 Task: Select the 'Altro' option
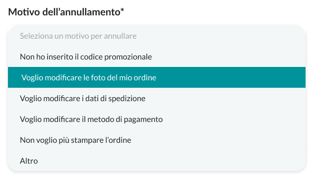[157, 161]
